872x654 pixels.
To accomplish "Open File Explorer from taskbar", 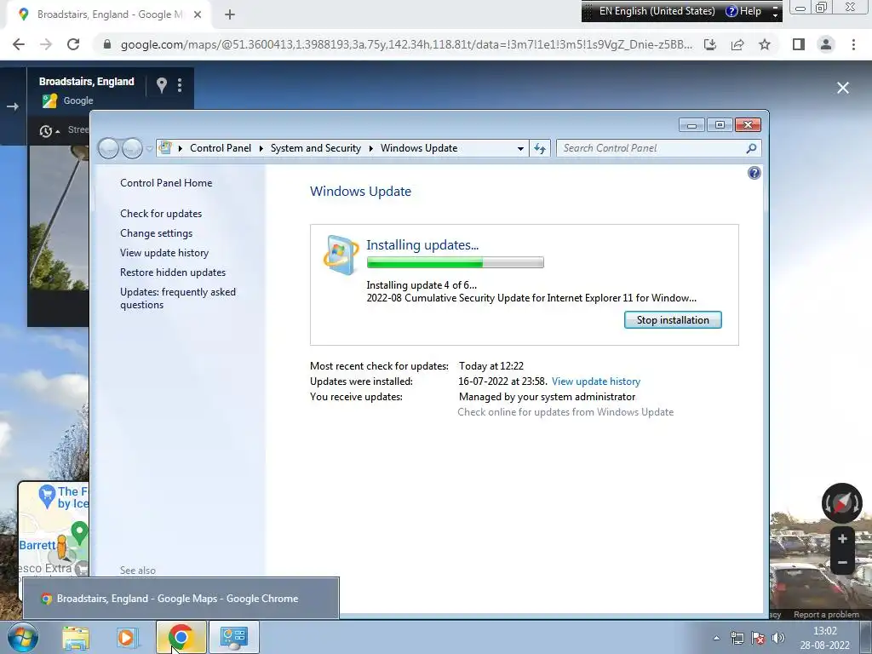I will coord(76,637).
